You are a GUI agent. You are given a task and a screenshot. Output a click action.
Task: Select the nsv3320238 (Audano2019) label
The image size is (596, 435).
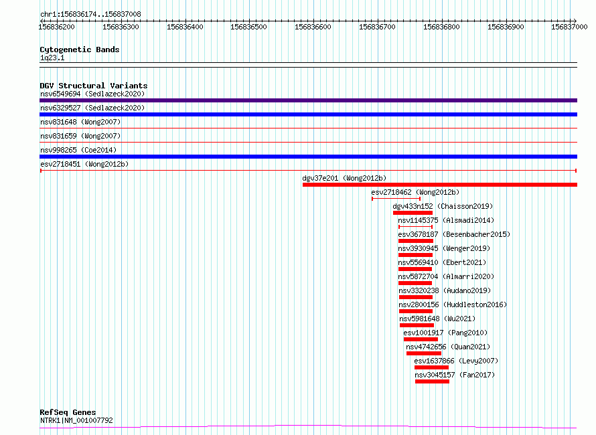(445, 290)
